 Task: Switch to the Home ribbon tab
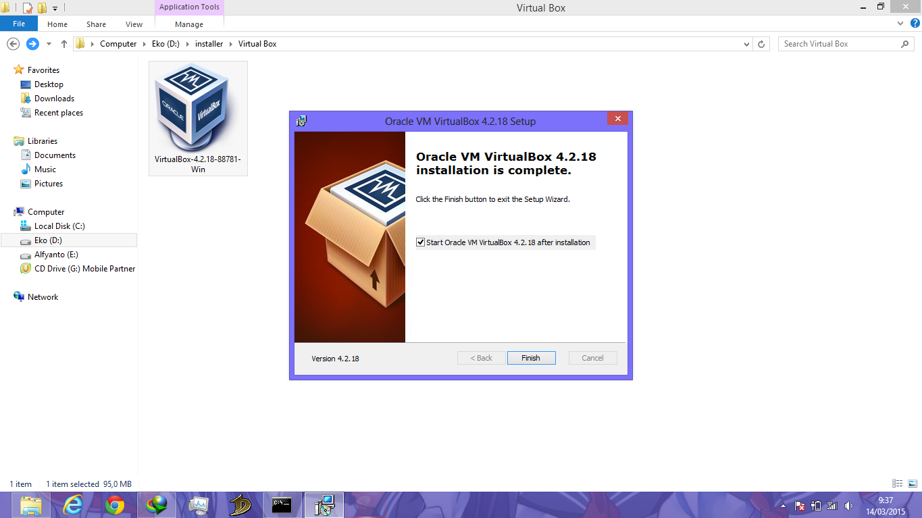[57, 24]
